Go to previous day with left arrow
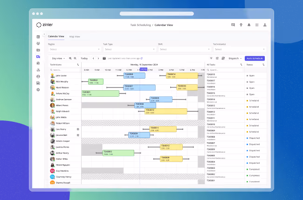This screenshot has width=303, height=200. pyautogui.click(x=93, y=58)
